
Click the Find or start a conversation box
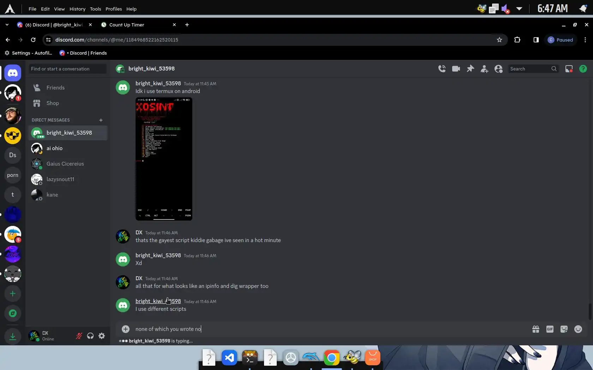coord(67,69)
